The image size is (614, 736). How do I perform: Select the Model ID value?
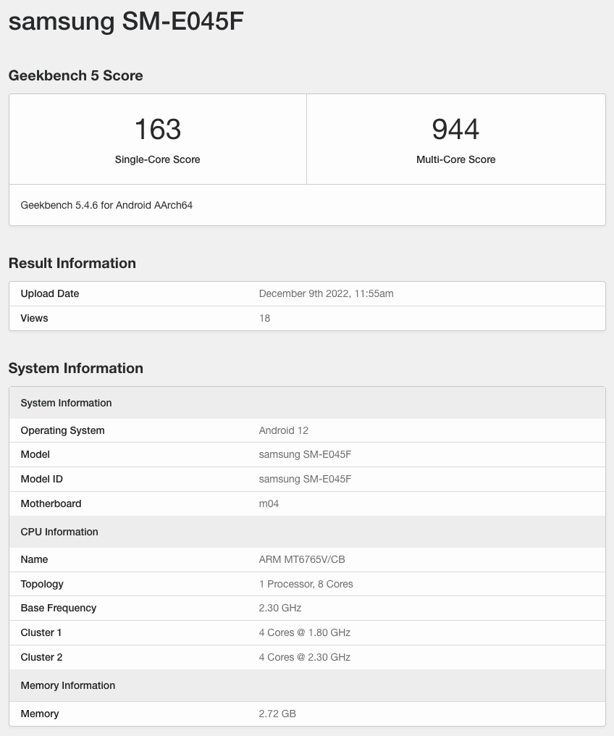[305, 479]
